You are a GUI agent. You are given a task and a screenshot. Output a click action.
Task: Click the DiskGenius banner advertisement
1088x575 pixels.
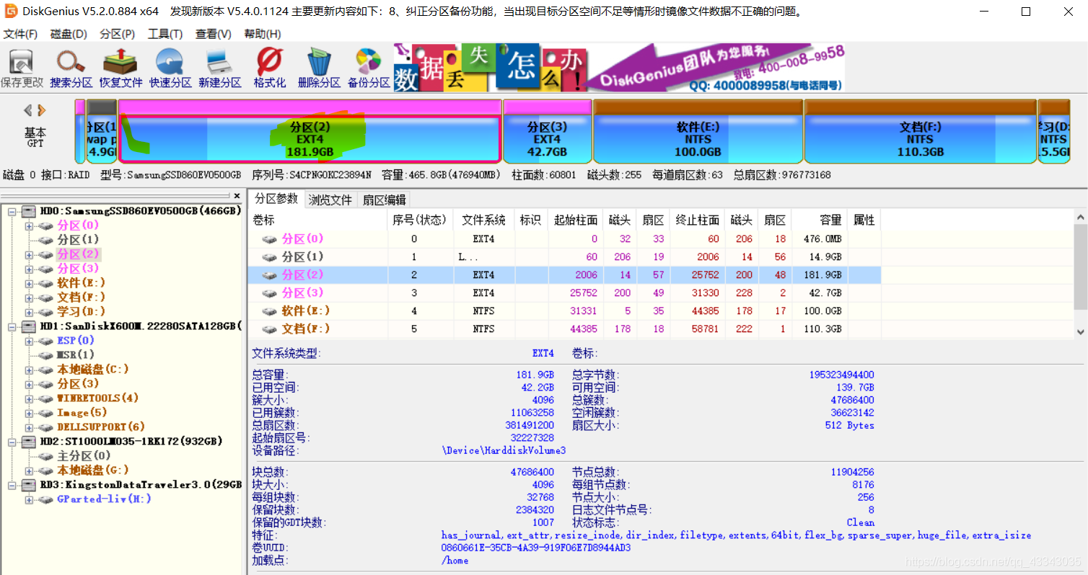(x=619, y=68)
